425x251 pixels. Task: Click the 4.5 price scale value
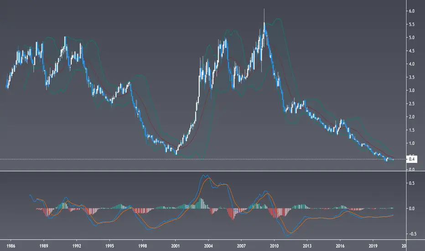(x=412, y=51)
